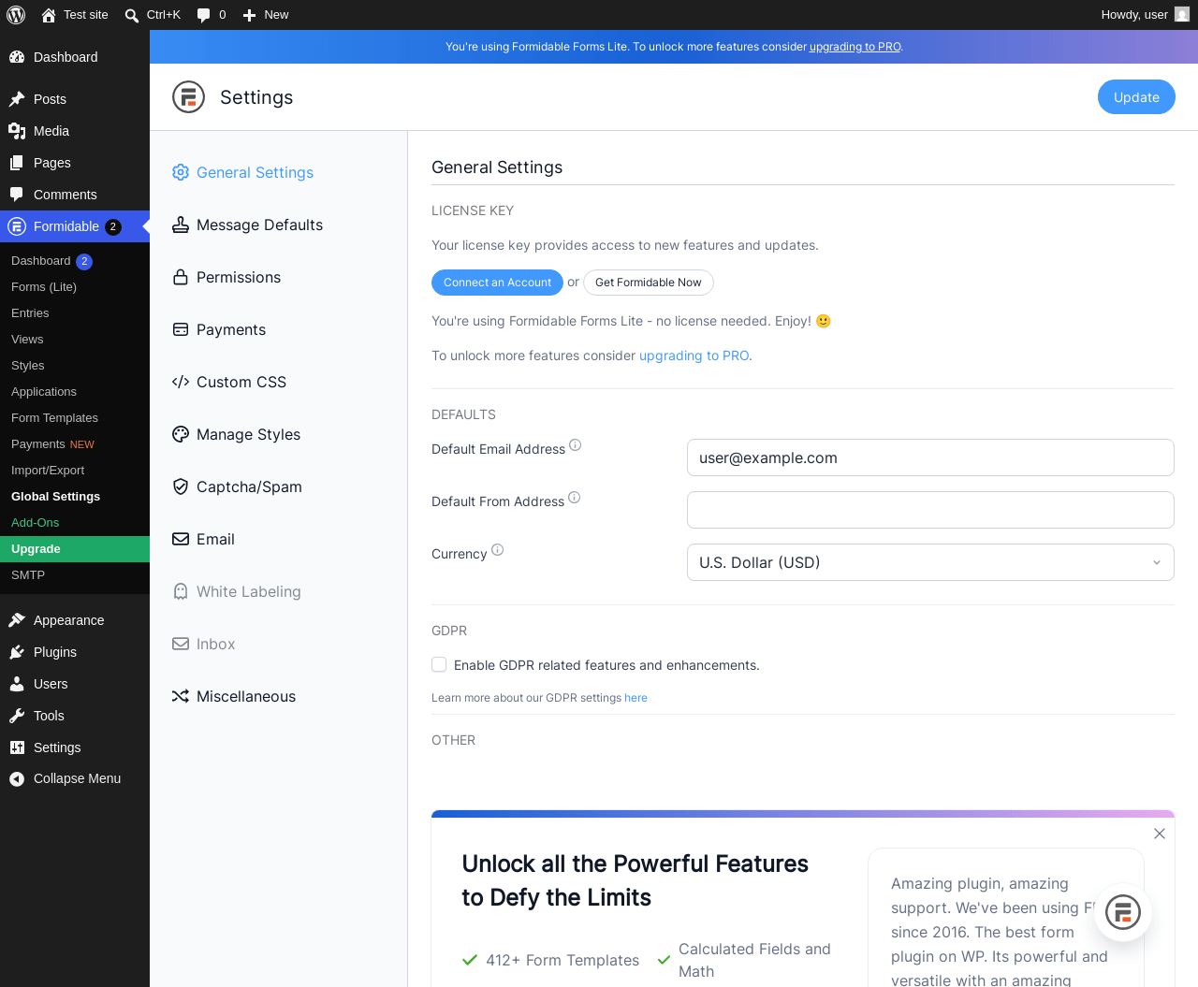Click Connect an Account button

497,283
